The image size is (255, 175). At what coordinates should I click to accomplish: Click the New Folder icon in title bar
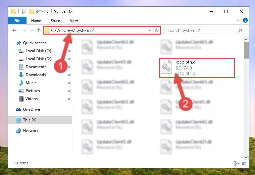(32, 12)
